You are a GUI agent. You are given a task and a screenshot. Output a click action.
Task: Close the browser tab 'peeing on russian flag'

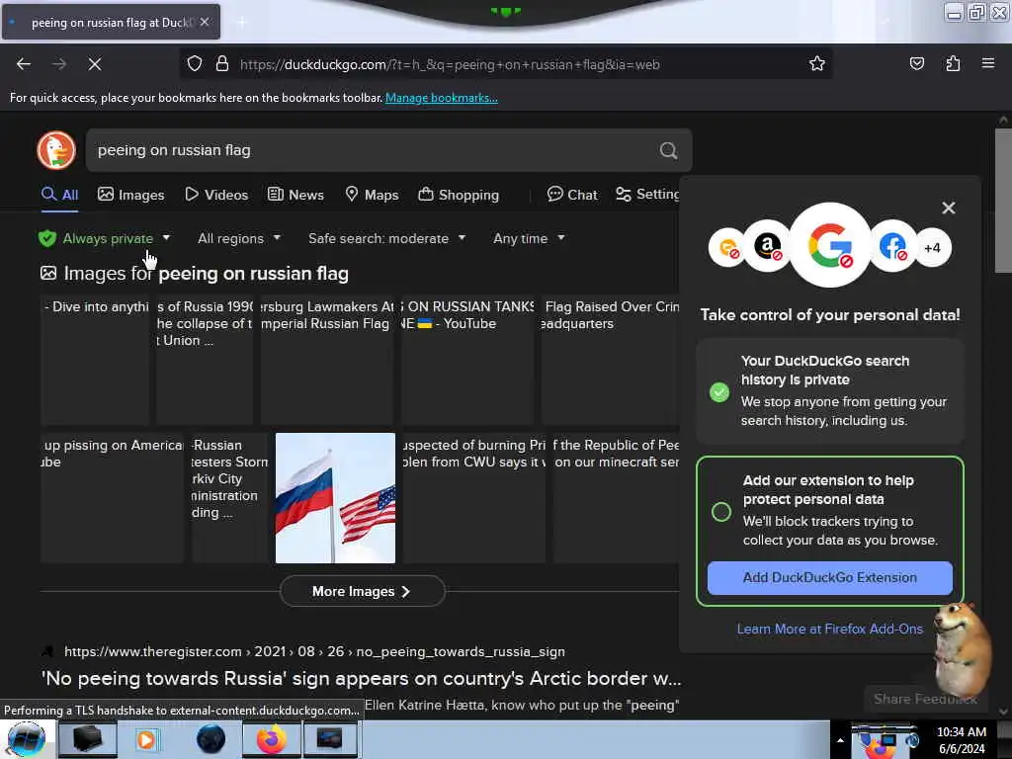[x=204, y=22]
